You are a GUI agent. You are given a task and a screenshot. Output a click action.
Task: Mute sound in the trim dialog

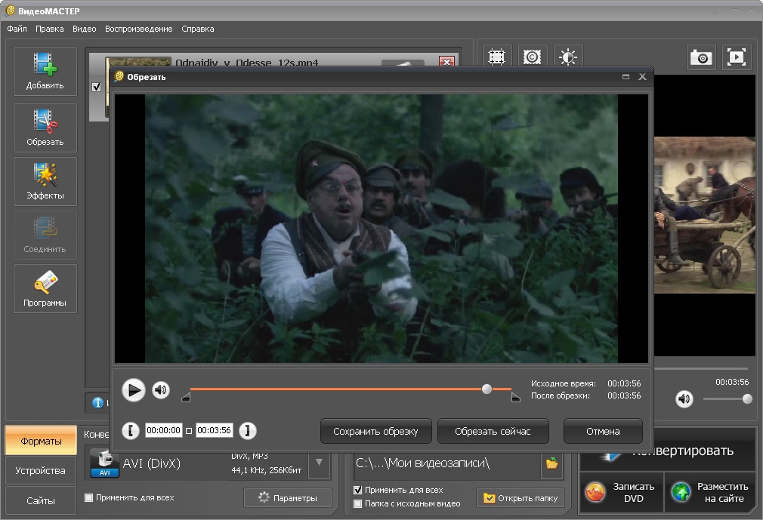(160, 389)
